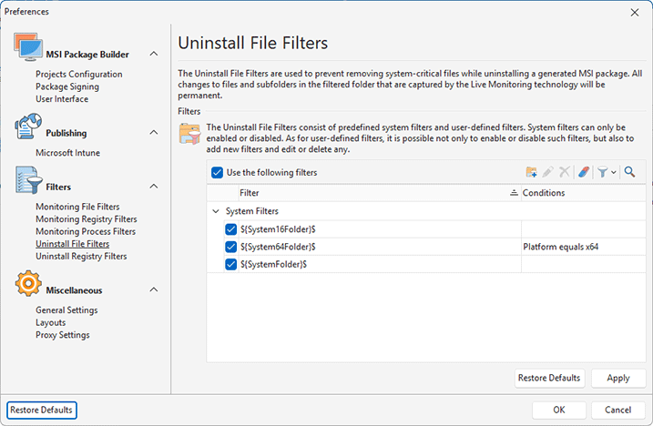653x426 pixels.
Task: Click the Filters heading text
Action: [x=58, y=187]
